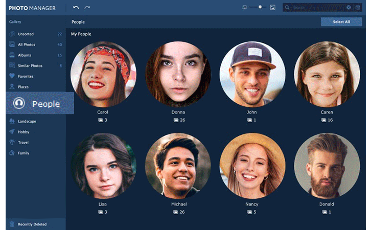The height and width of the screenshot is (230, 372).
Task: Click the Unsorted camera icon
Action: [12, 34]
